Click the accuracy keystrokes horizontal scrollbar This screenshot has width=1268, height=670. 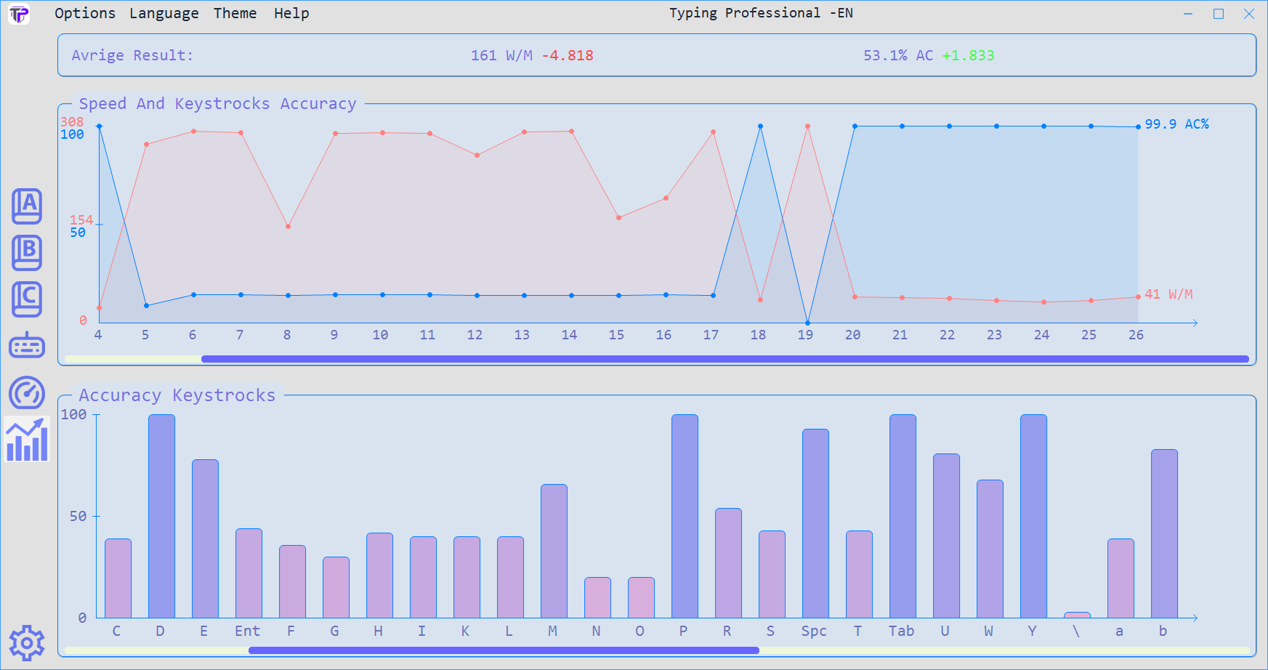(504, 650)
